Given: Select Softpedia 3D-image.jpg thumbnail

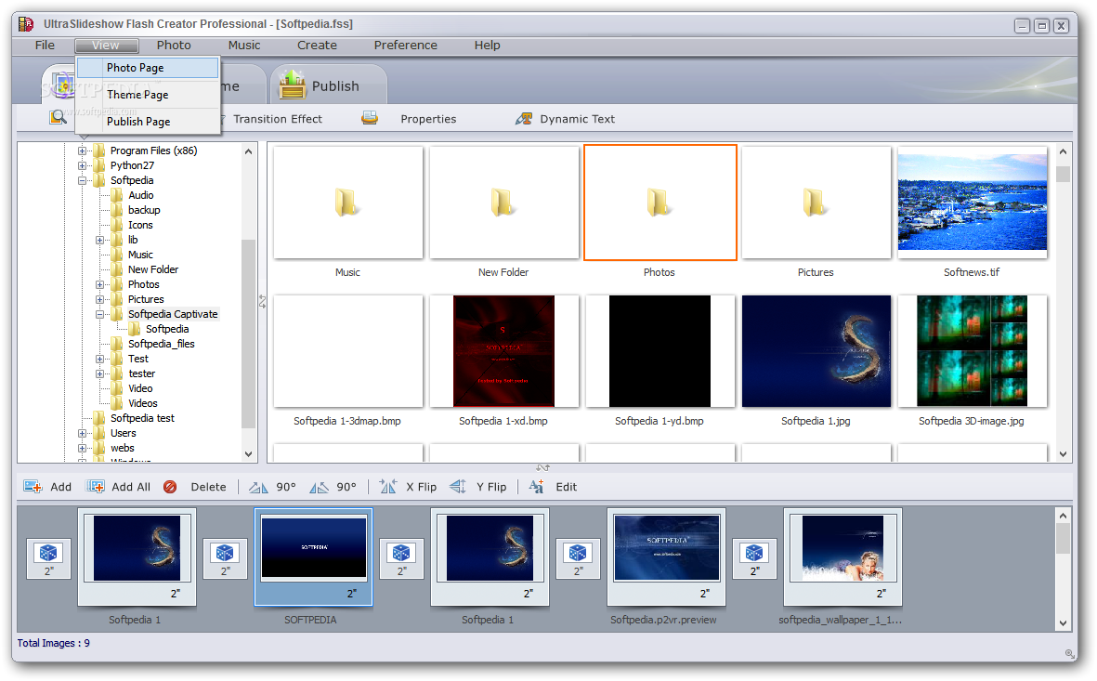Looking at the screenshot, I should point(973,351).
